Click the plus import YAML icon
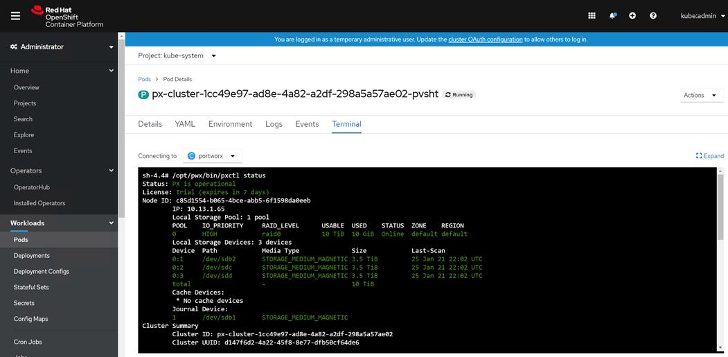This screenshot has width=728, height=357. [x=632, y=15]
